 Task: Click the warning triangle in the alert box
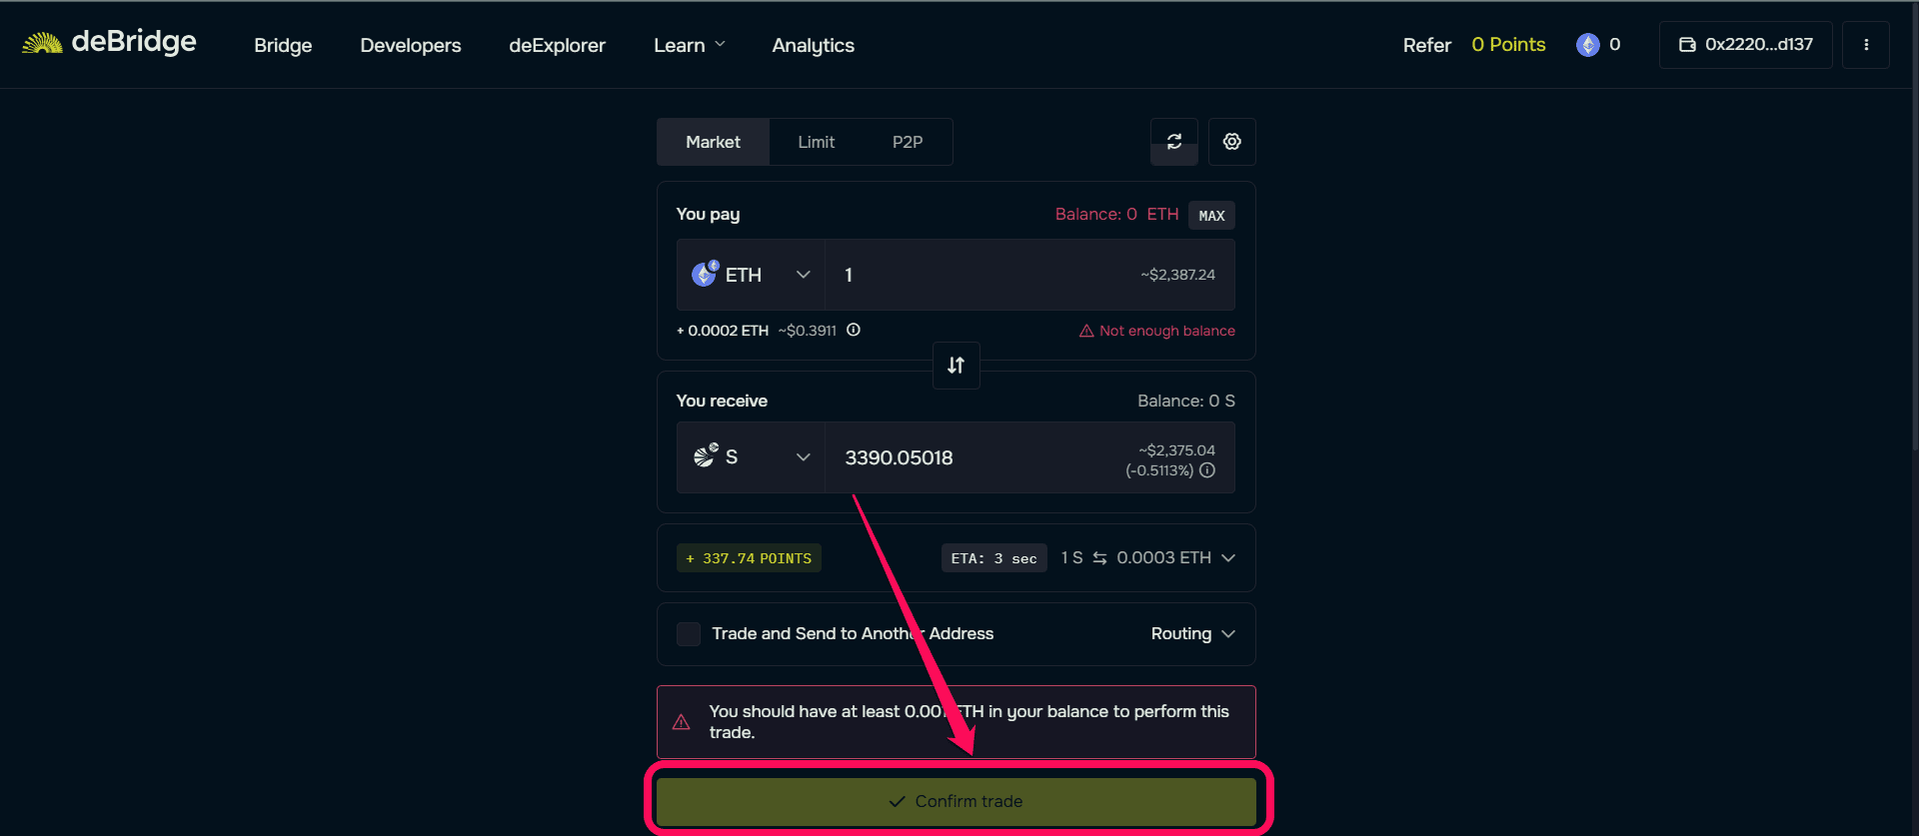coord(682,722)
